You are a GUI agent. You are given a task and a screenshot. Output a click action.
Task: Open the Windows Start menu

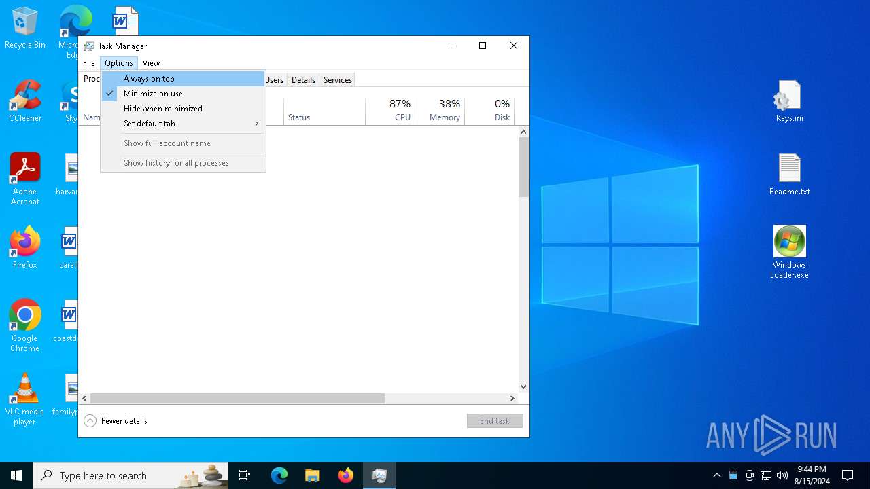16,475
